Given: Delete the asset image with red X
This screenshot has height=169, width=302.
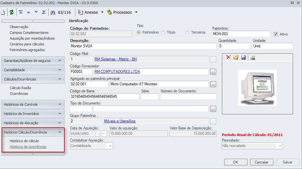Looking at the screenshot, I should [229, 58].
